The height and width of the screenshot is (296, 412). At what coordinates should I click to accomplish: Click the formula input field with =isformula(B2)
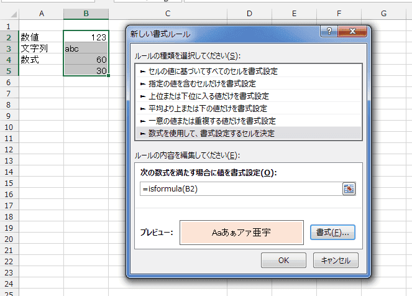coord(239,189)
